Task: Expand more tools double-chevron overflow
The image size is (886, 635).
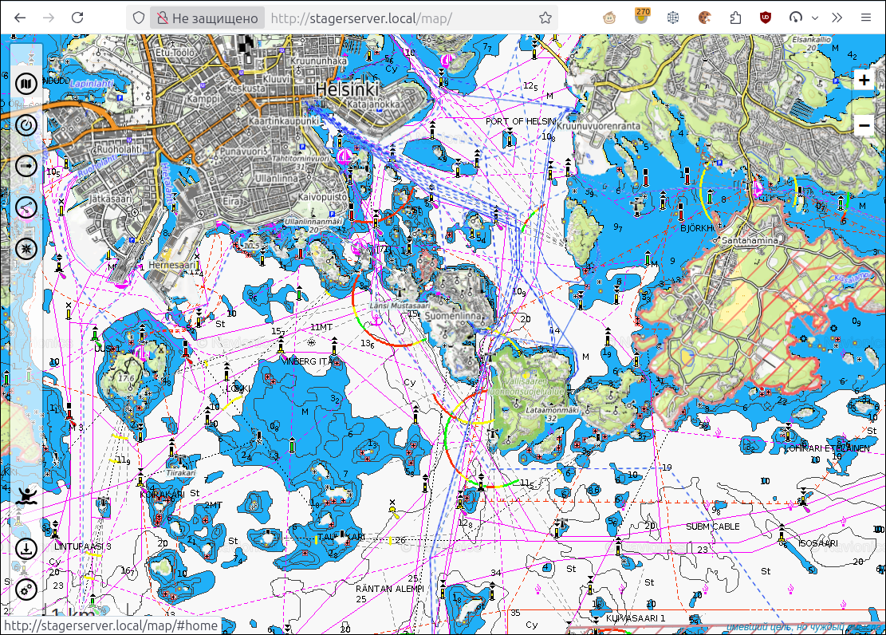Action: click(x=837, y=18)
